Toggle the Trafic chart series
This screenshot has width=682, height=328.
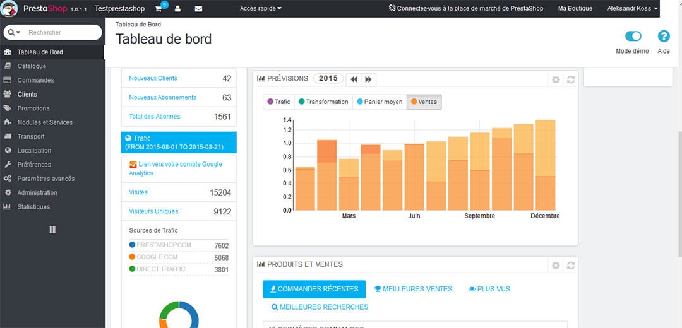(x=278, y=102)
